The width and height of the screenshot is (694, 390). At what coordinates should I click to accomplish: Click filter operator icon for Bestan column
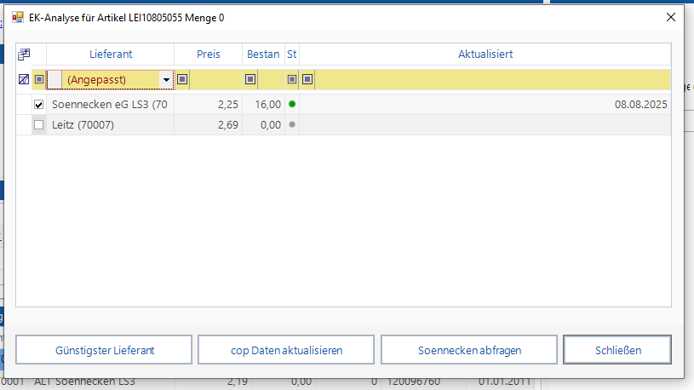(x=250, y=80)
